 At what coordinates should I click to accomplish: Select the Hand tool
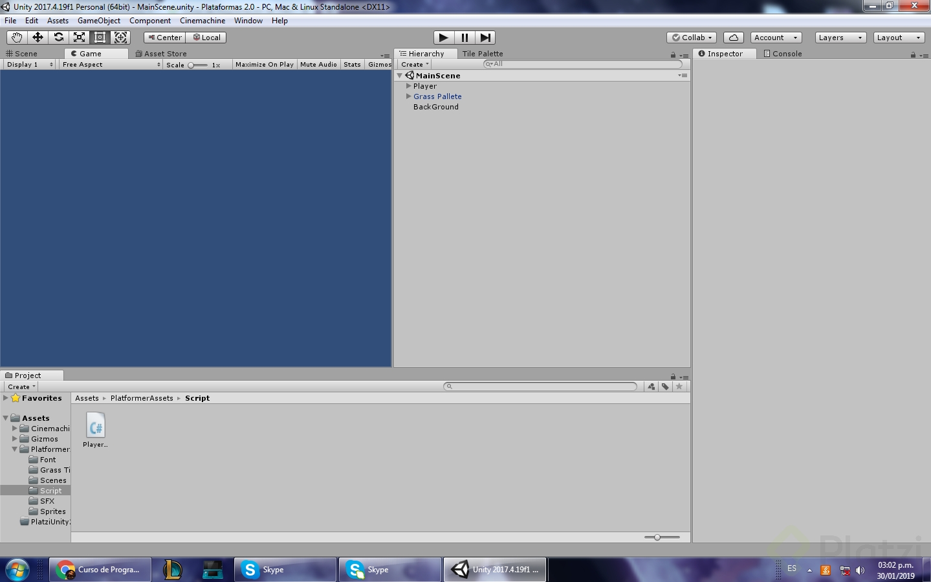[17, 38]
